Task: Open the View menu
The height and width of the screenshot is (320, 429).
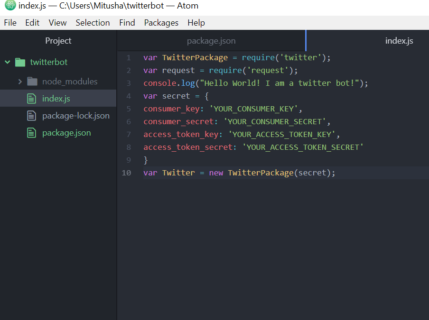Action: pyautogui.click(x=57, y=23)
